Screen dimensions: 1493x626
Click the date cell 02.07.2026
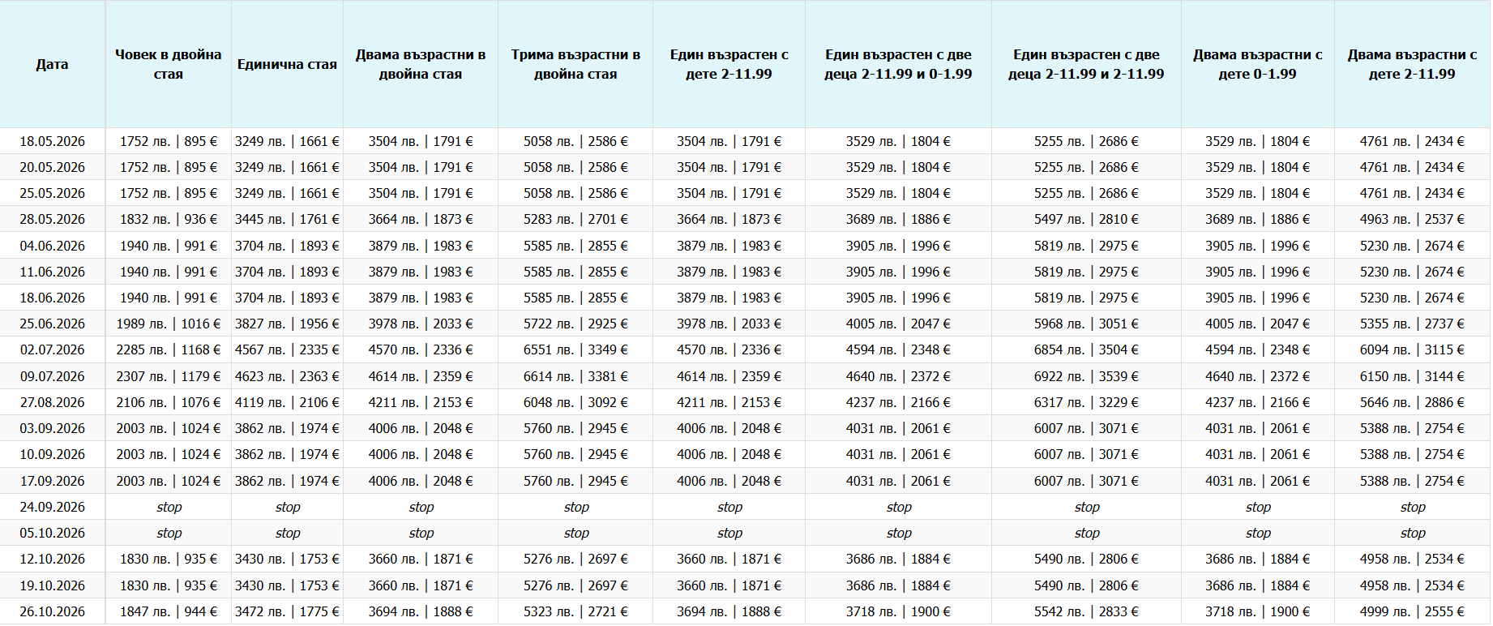click(x=52, y=349)
